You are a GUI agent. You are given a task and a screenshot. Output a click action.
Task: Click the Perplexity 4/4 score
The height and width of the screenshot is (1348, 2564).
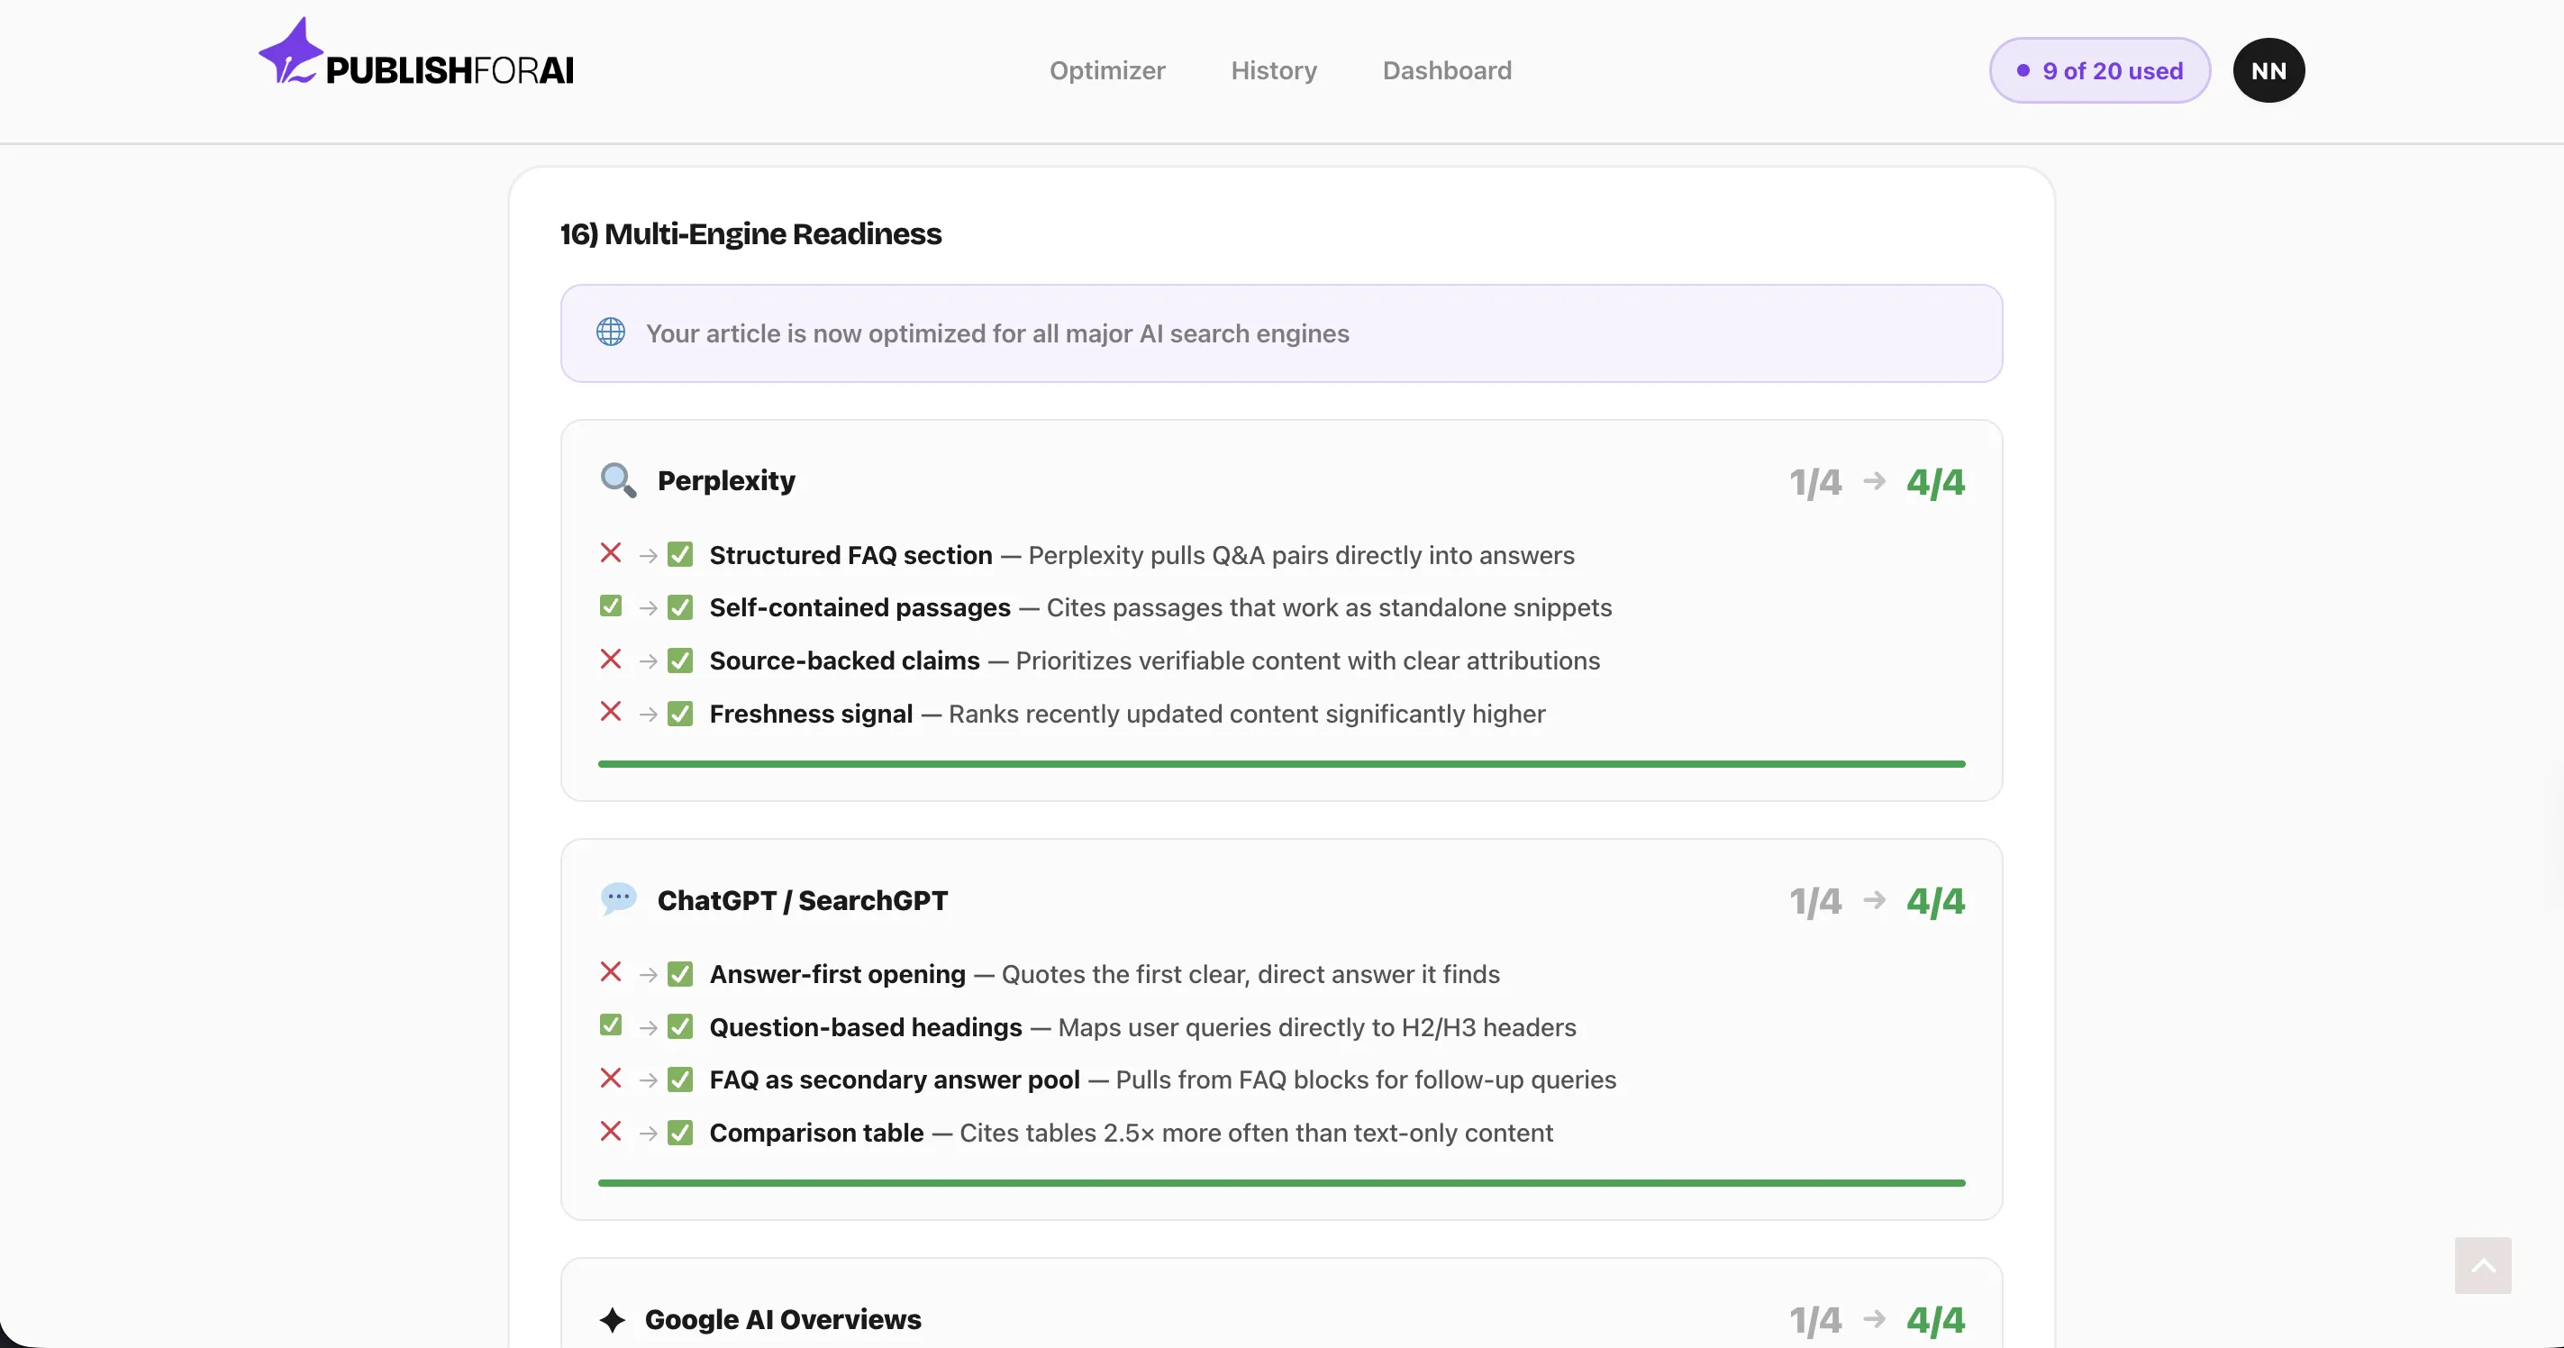pyautogui.click(x=1935, y=482)
